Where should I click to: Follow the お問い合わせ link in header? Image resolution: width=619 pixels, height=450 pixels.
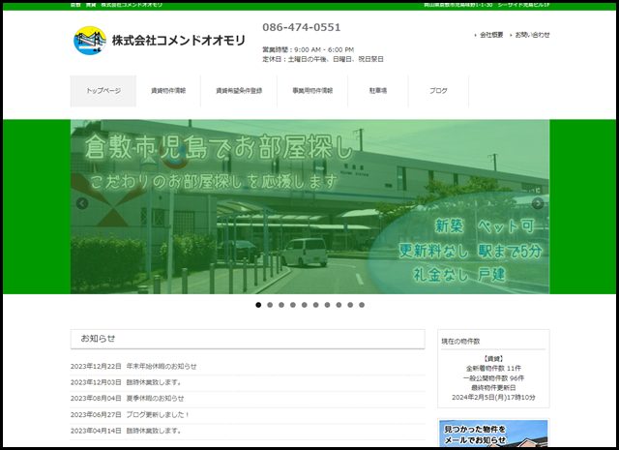[x=532, y=35]
